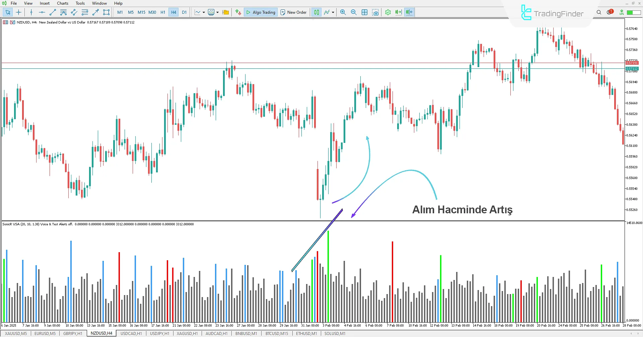Open the search magnifier icon
This screenshot has height=337, width=643.
click(599, 12)
